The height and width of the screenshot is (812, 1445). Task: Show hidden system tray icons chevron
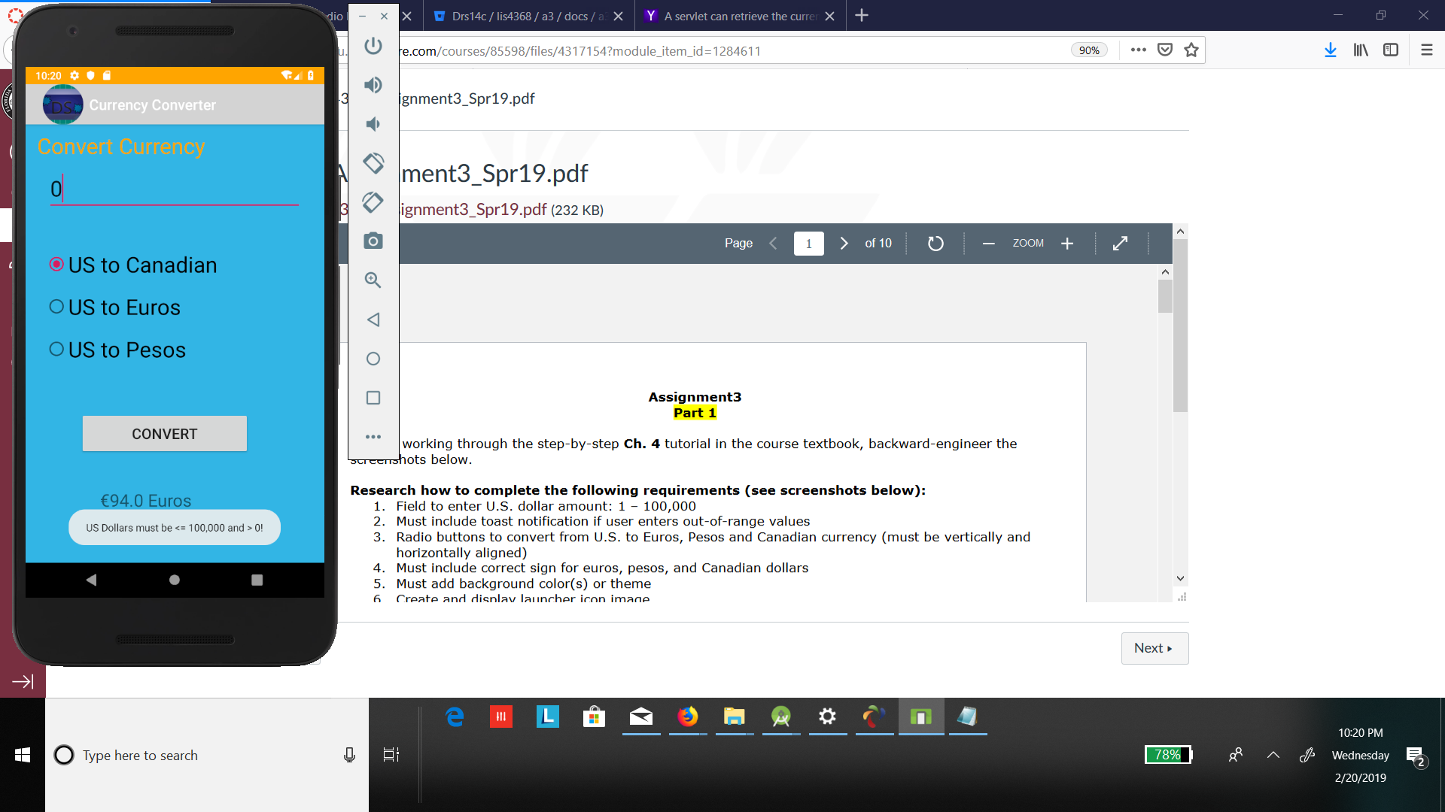pos(1273,755)
